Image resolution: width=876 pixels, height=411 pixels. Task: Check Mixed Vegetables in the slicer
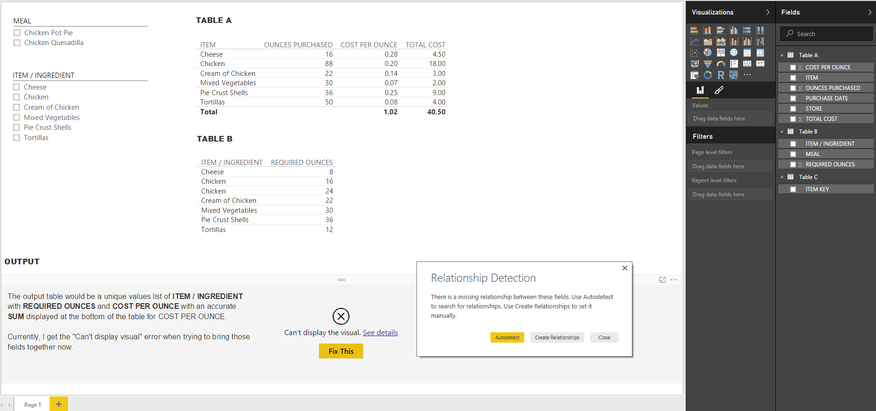pyautogui.click(x=16, y=118)
